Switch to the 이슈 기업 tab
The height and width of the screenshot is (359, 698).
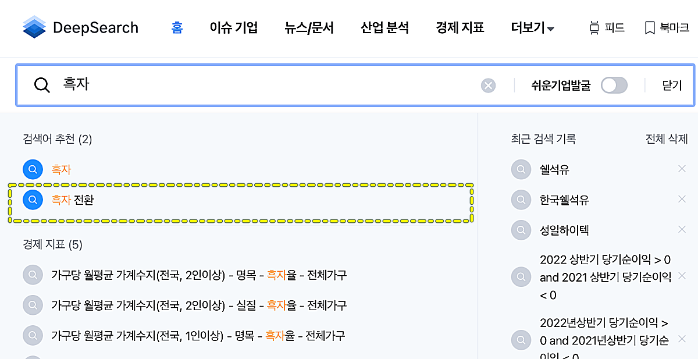pos(234,27)
